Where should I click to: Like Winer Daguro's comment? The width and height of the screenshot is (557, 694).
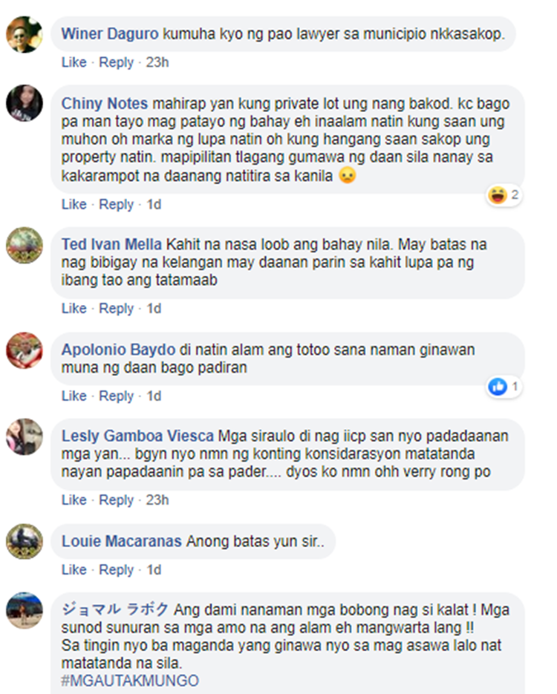(x=74, y=62)
